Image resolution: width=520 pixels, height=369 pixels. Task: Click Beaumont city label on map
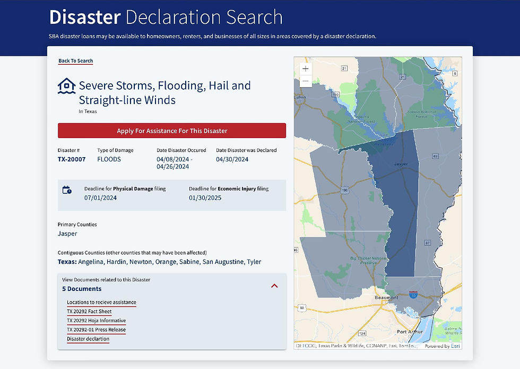click(x=386, y=298)
